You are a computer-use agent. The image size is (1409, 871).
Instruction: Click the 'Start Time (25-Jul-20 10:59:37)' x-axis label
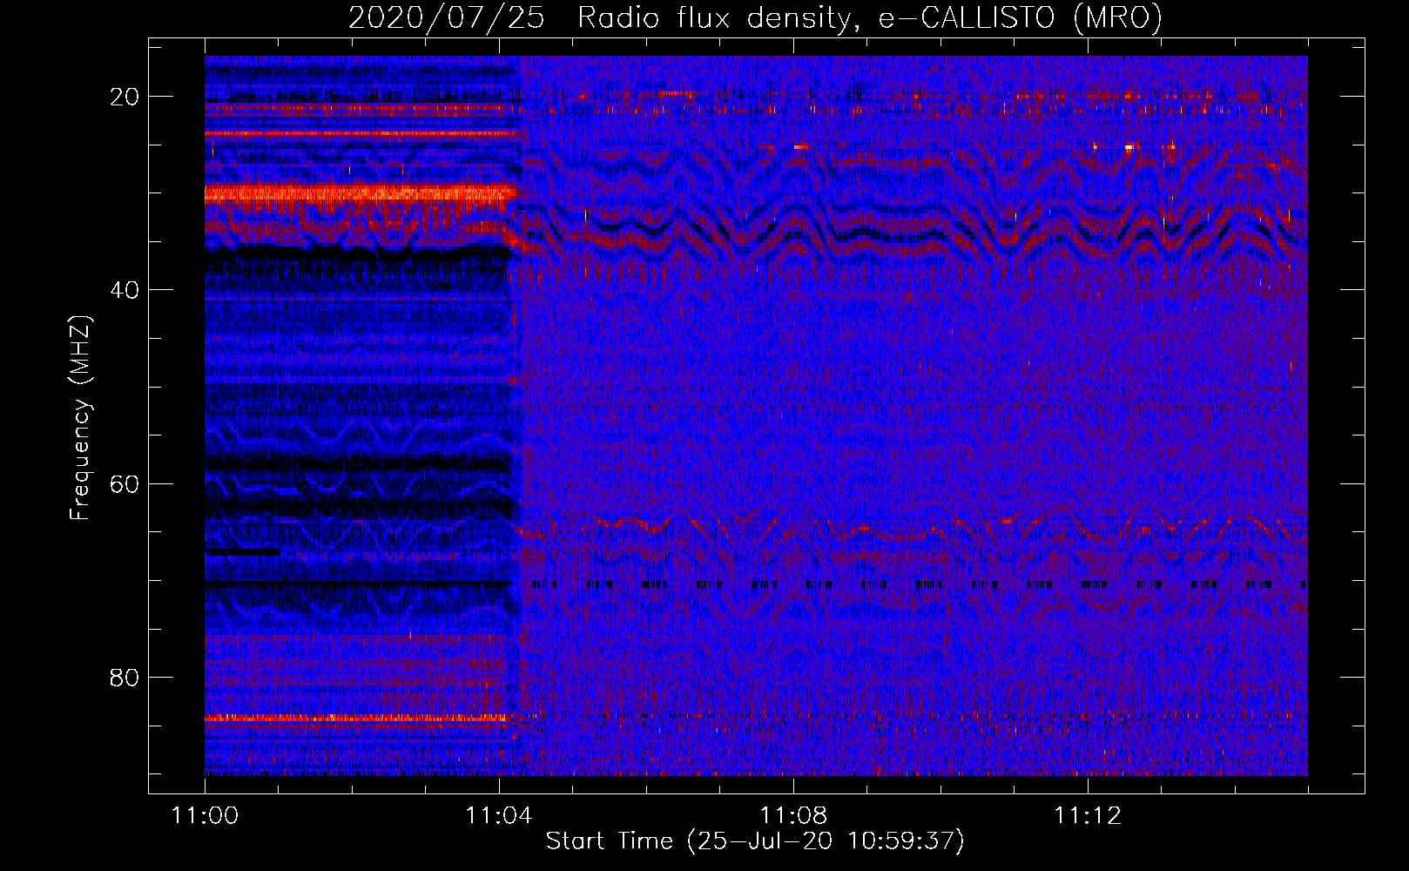(755, 841)
